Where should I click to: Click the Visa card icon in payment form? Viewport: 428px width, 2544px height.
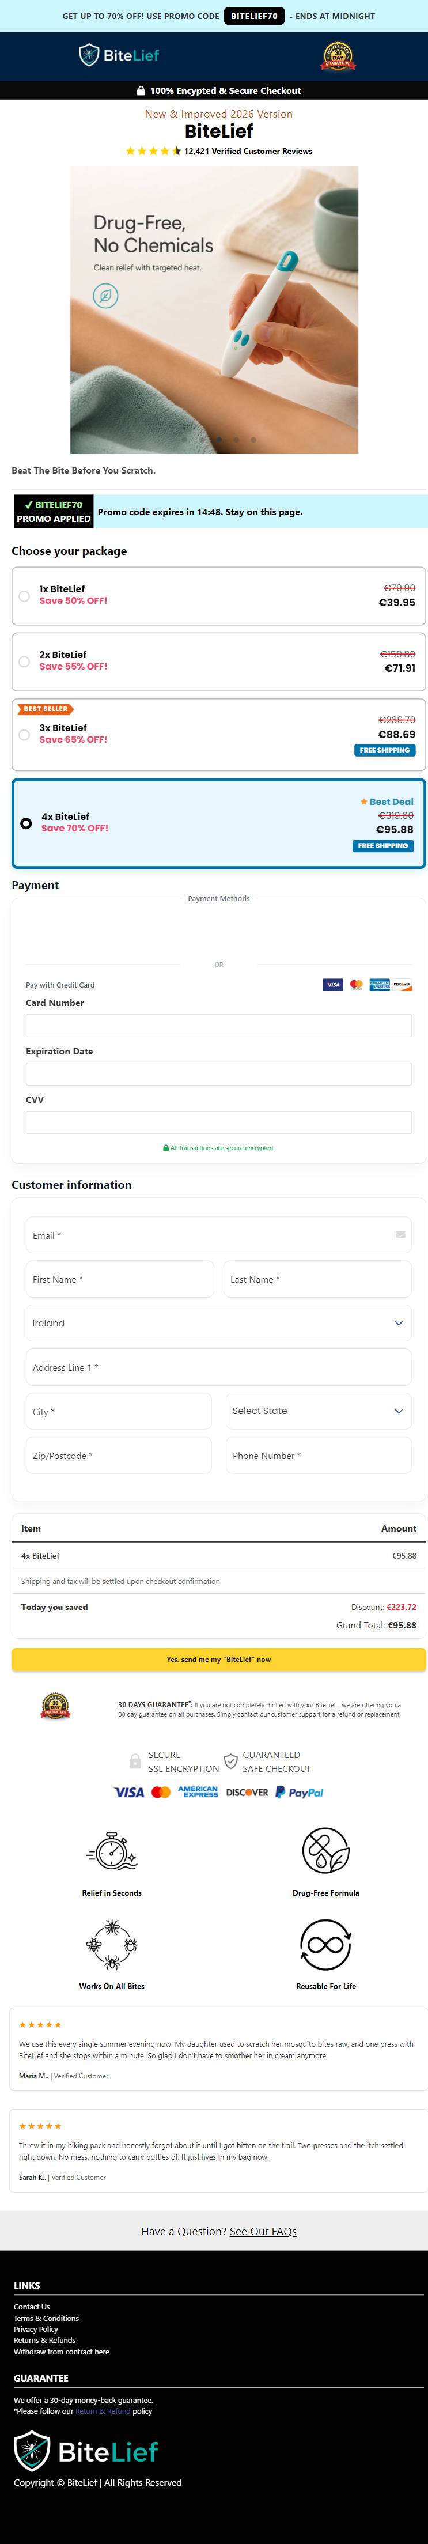pyautogui.click(x=334, y=985)
